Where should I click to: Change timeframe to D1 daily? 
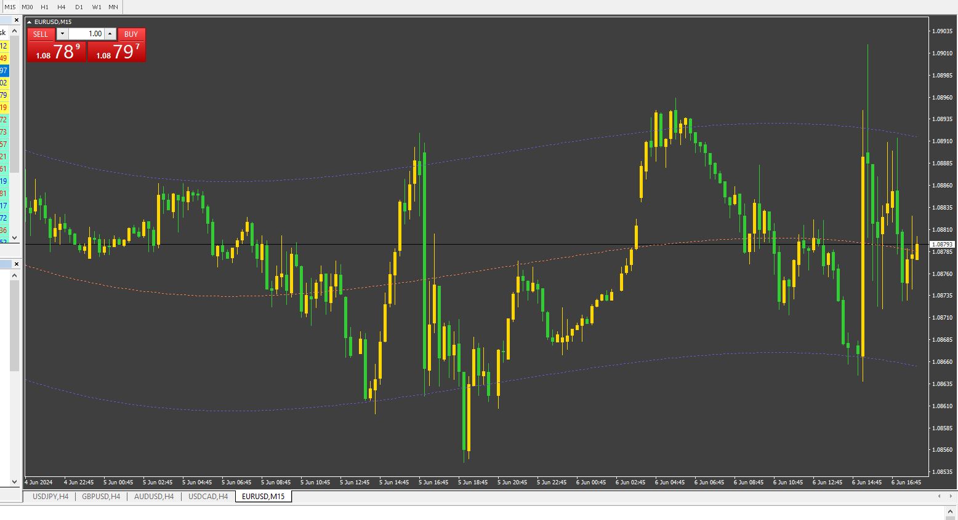[x=79, y=7]
